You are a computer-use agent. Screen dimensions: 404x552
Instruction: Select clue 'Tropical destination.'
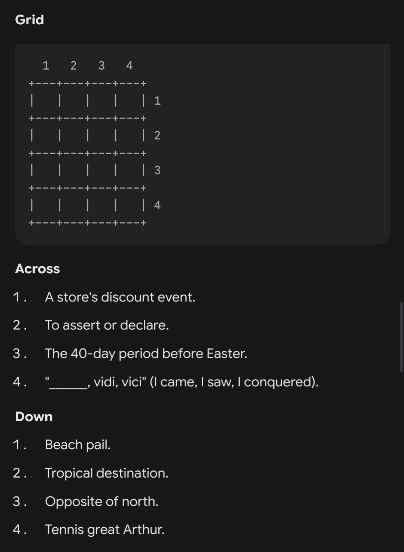107,473
